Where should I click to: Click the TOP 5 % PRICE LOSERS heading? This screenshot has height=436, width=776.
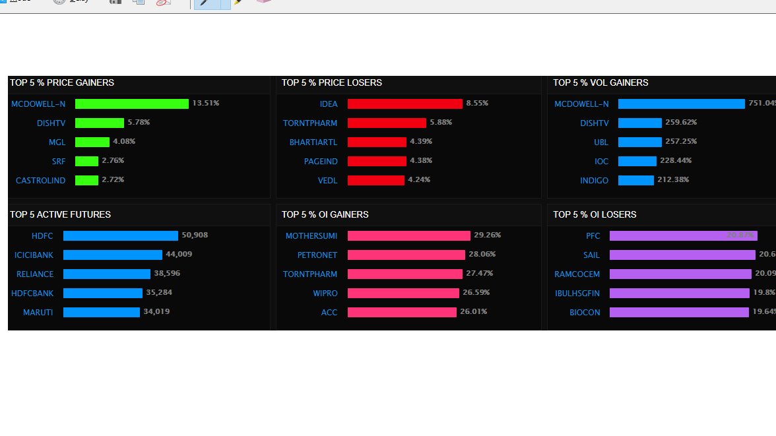point(331,82)
